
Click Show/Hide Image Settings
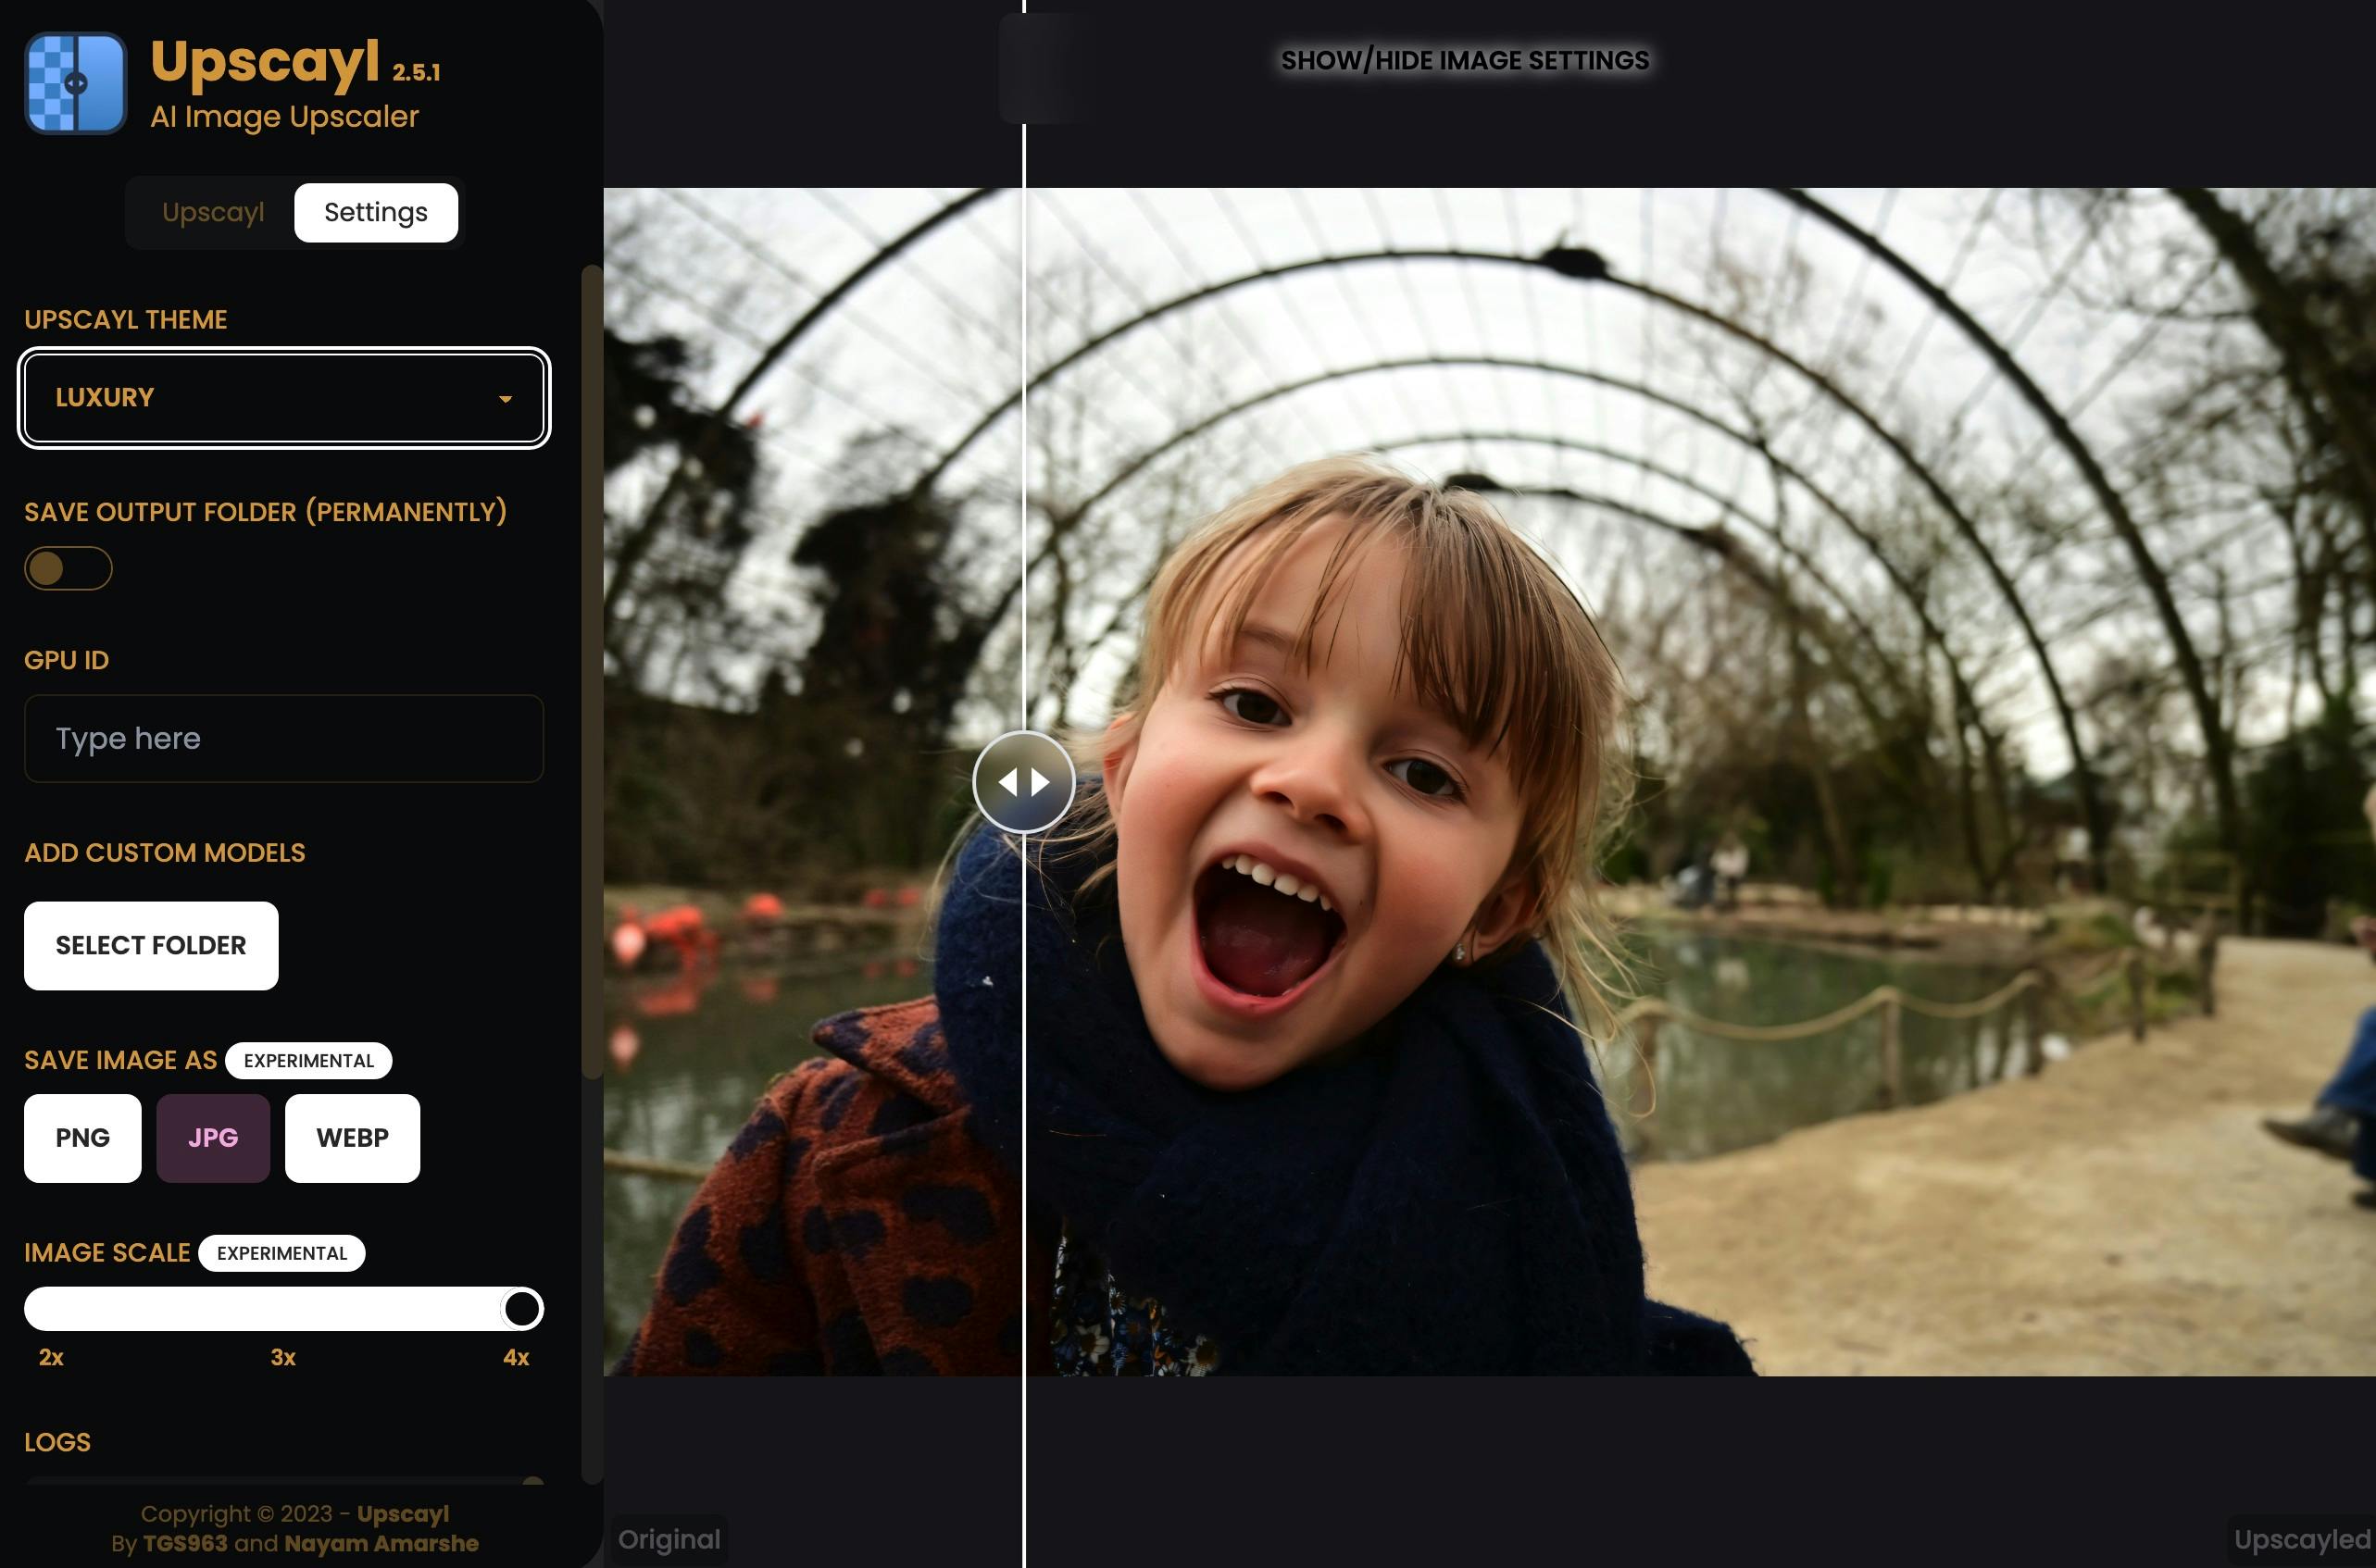point(1465,61)
